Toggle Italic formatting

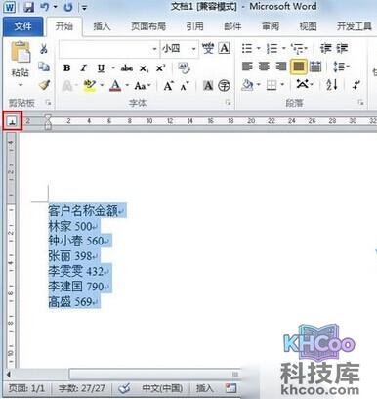(84, 68)
